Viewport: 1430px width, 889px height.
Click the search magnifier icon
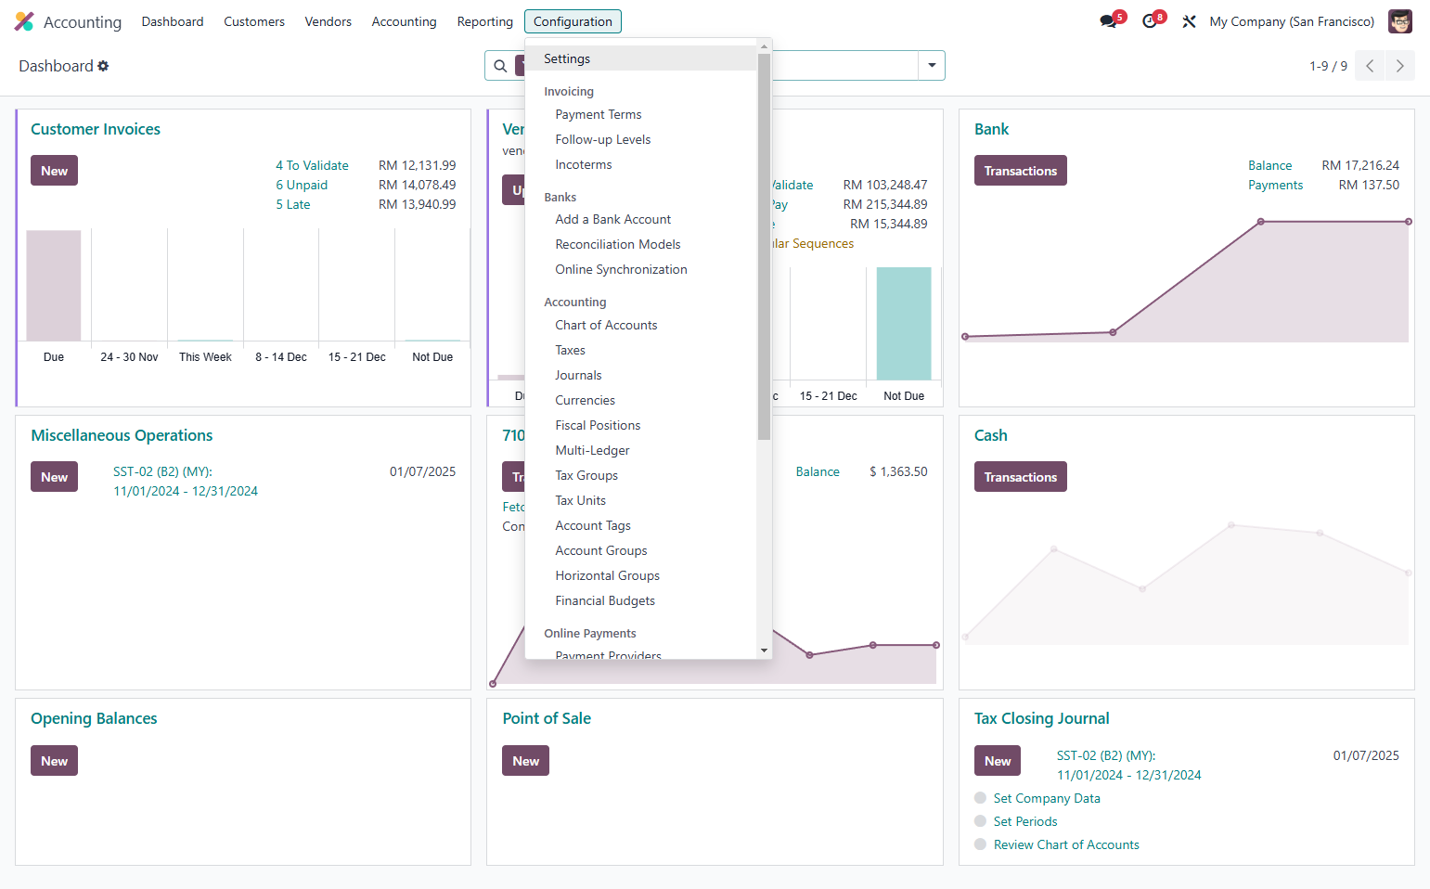pyautogui.click(x=500, y=66)
